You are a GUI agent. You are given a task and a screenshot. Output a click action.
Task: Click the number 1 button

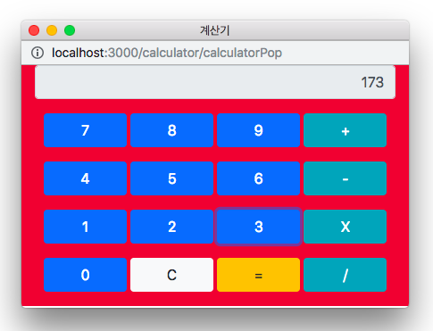click(x=85, y=227)
